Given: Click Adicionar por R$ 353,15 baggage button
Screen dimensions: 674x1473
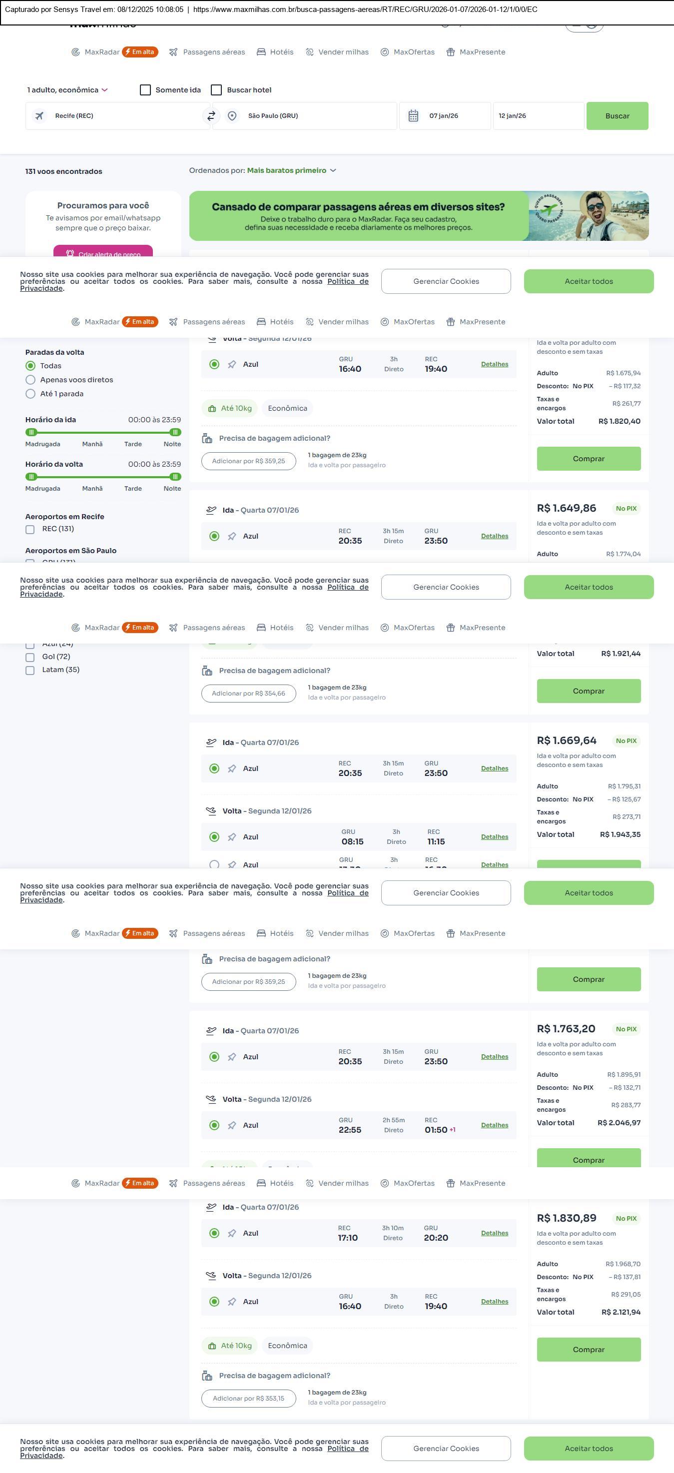Looking at the screenshot, I should pyautogui.click(x=249, y=1398).
